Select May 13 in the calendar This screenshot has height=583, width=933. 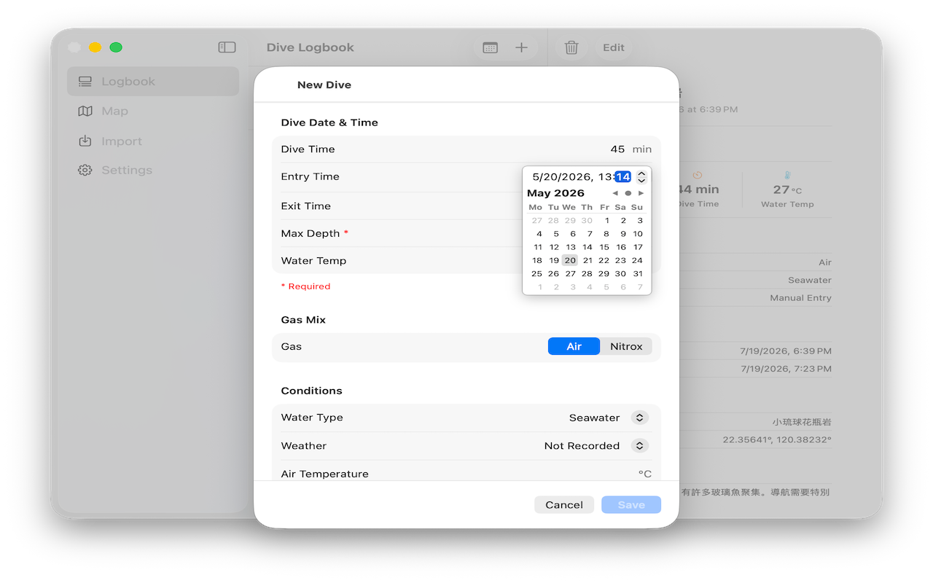571,247
